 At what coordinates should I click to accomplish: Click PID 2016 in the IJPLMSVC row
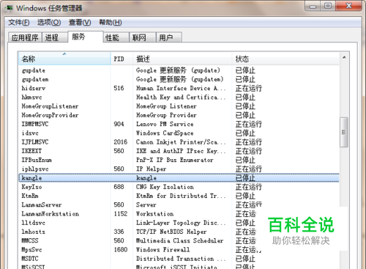pos(121,142)
